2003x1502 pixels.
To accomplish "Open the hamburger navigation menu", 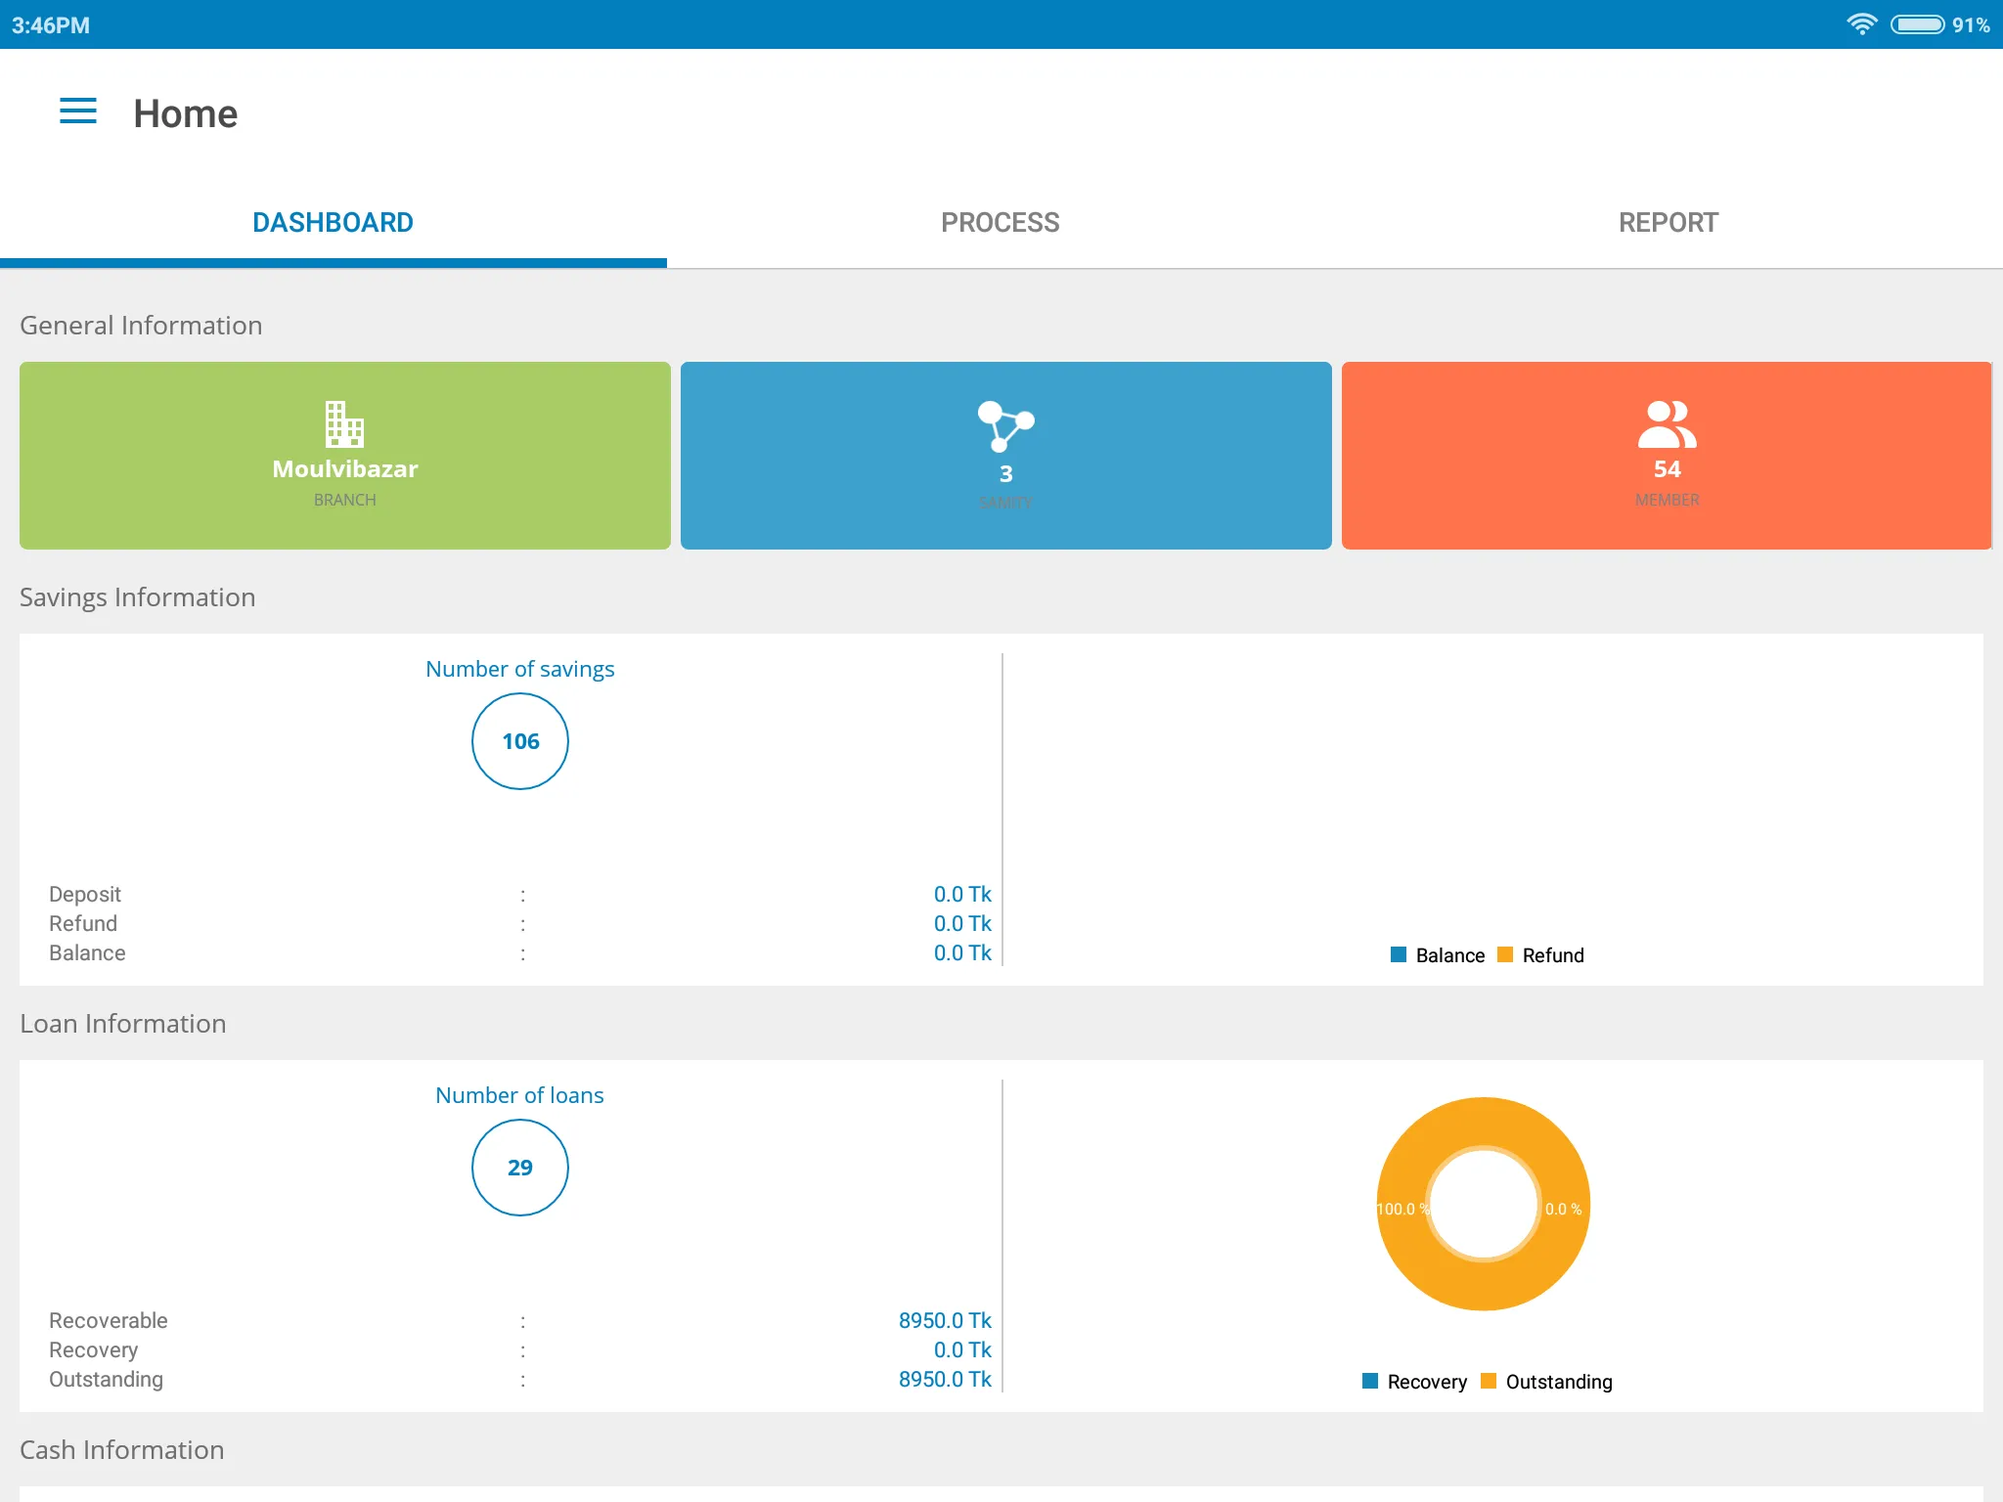I will tap(78, 111).
